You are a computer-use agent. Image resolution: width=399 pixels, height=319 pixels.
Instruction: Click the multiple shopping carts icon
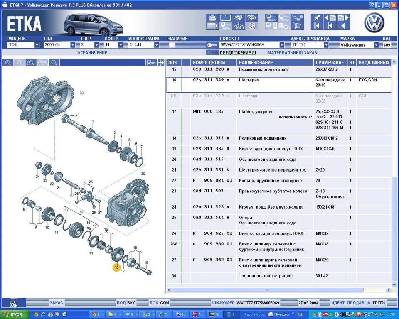[x=297, y=17]
